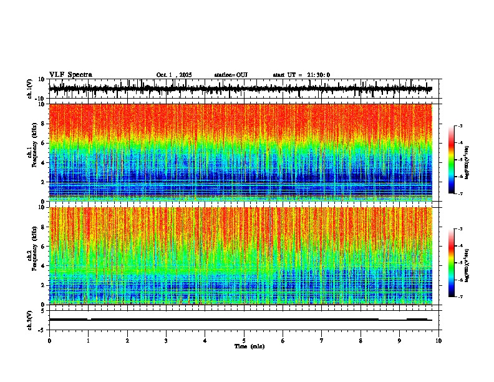Click the "start UT = 21:30: 0" text
The width and height of the screenshot is (494, 382).
(x=301, y=75)
